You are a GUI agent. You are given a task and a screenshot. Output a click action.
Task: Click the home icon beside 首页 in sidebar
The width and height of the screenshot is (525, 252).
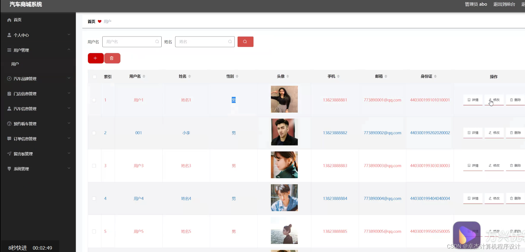[9, 20]
